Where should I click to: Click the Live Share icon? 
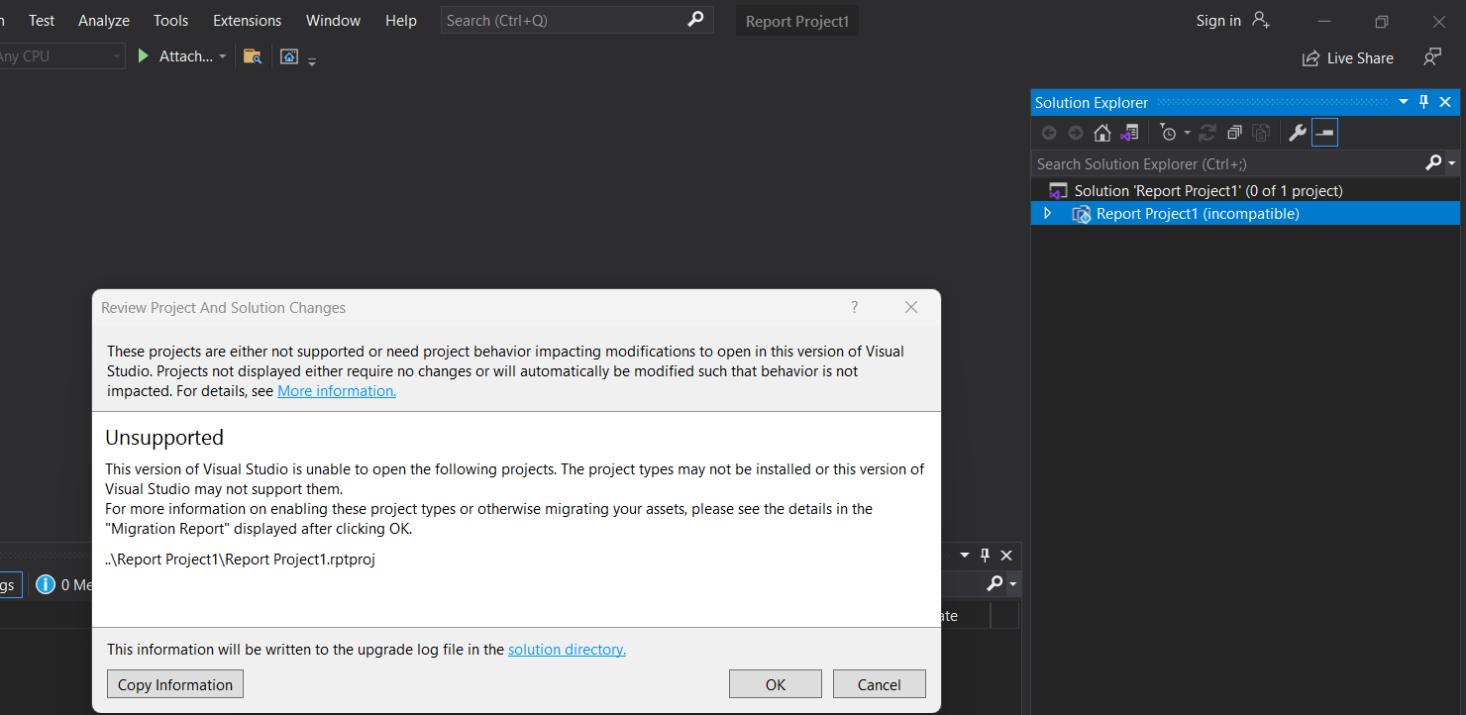click(1310, 58)
